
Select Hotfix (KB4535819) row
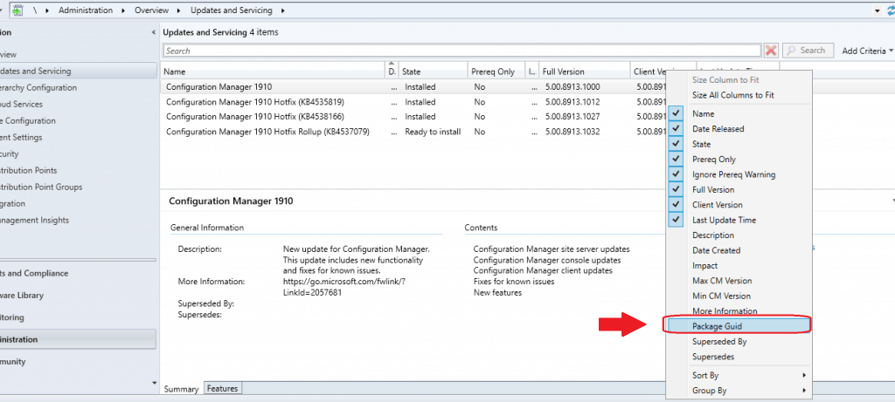point(413,102)
